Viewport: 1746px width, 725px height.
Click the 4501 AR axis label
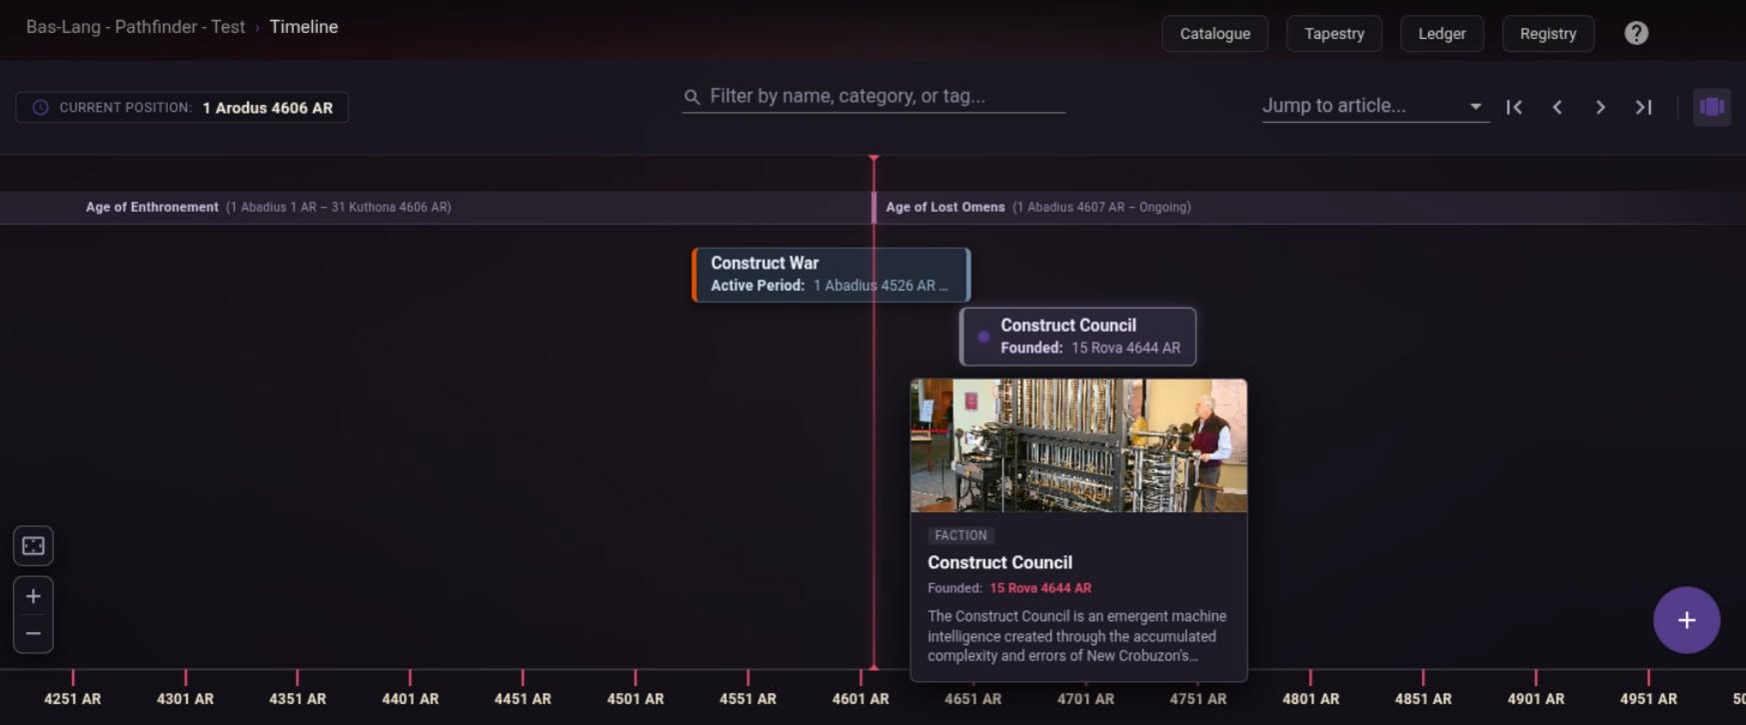(x=635, y=699)
